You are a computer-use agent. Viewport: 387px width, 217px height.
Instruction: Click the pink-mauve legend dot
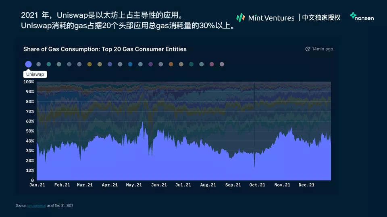212,64
